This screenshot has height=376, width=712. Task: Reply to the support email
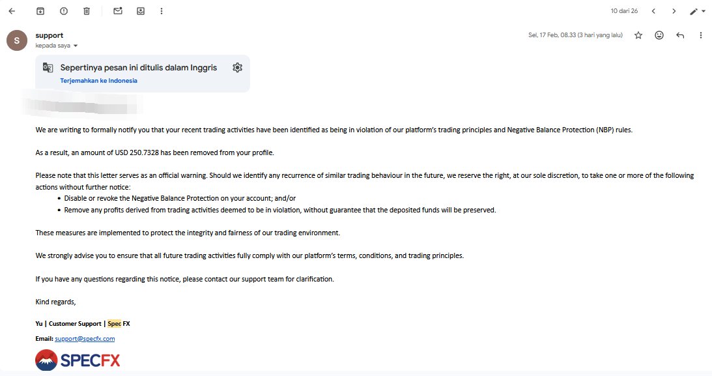click(x=680, y=35)
